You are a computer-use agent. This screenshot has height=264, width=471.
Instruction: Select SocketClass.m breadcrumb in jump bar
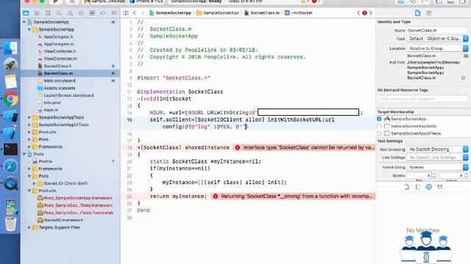tap(262, 13)
